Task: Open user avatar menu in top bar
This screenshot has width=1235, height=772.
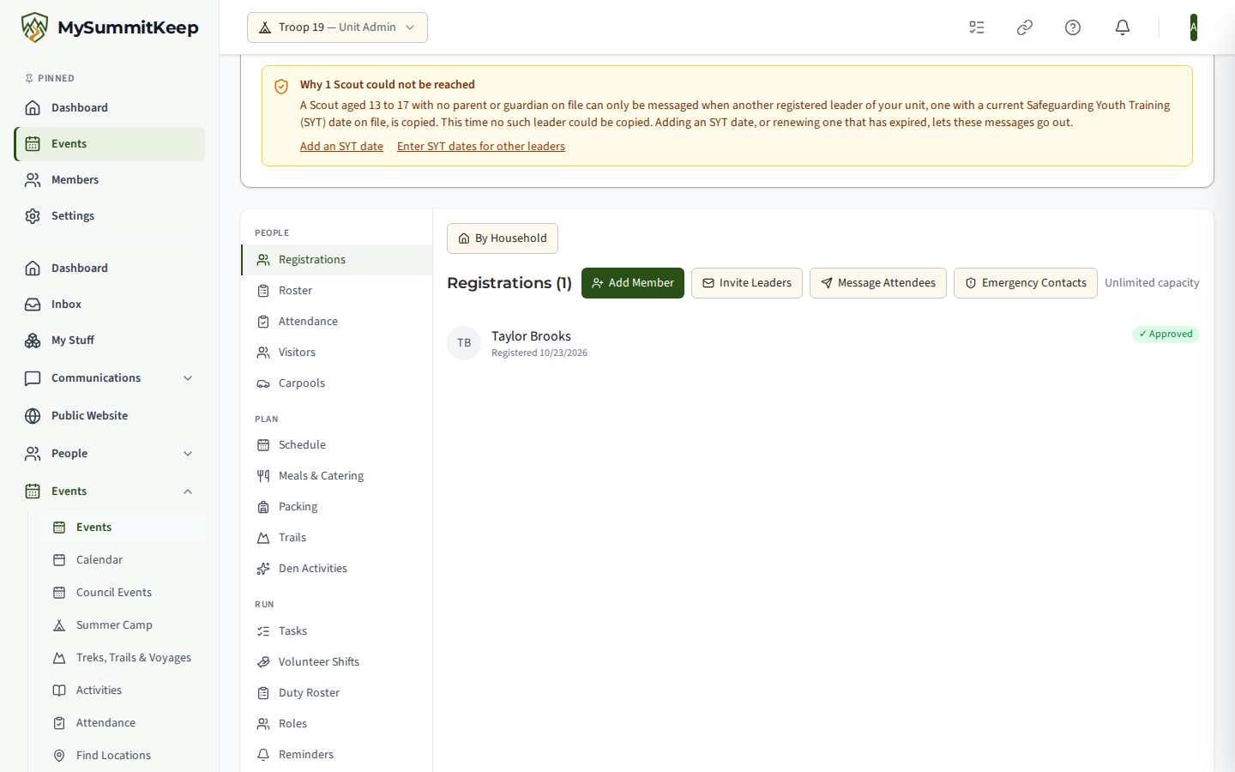Action: [1193, 27]
